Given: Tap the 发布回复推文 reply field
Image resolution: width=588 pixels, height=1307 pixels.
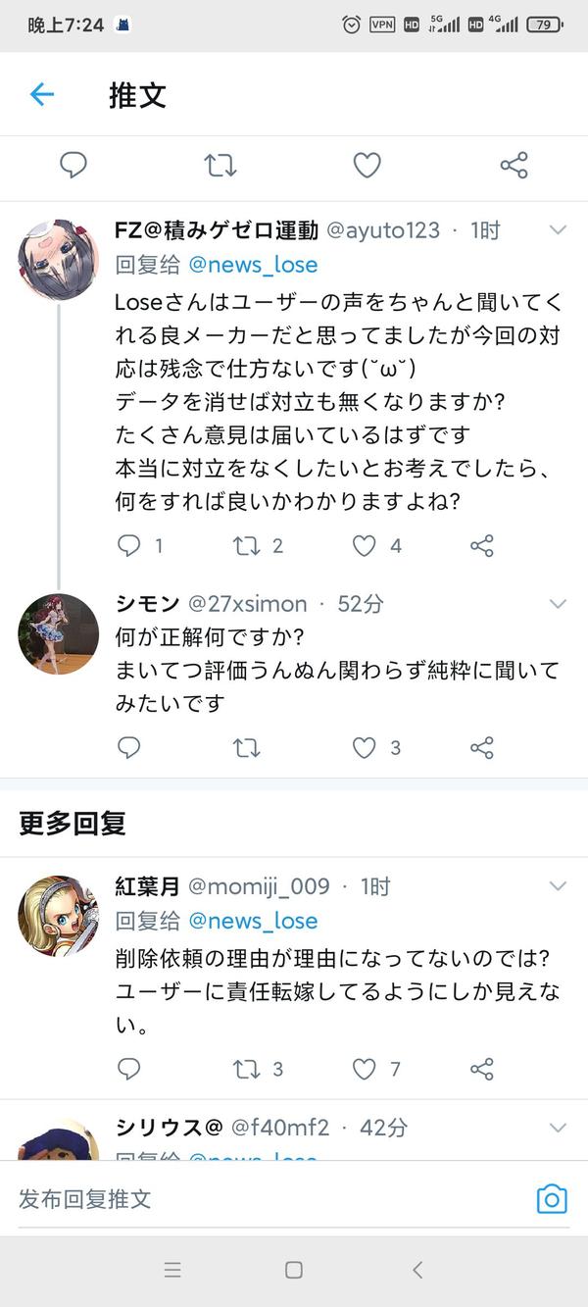Looking at the screenshot, I should tap(265, 1198).
